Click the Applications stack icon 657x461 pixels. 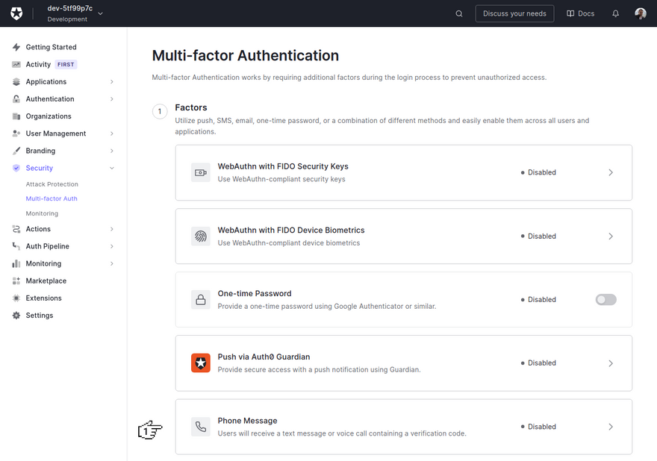(16, 81)
